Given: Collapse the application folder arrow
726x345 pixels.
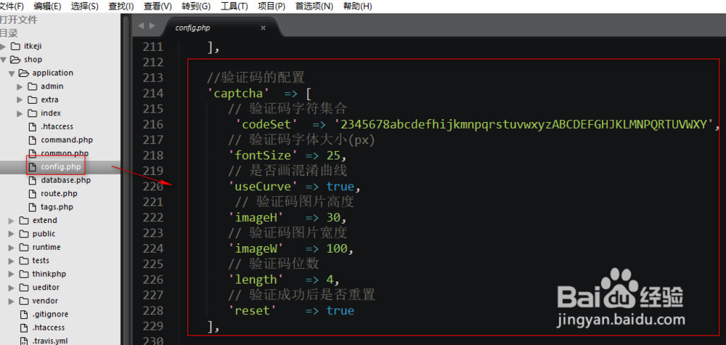Looking at the screenshot, I should [x=12, y=73].
